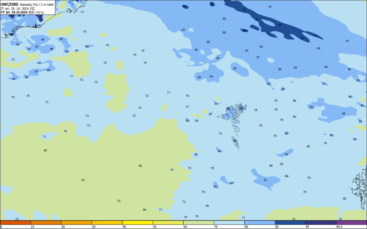The height and width of the screenshot is (229, 367).
Task: Click the legend tick label '40'
Action: tap(124, 227)
